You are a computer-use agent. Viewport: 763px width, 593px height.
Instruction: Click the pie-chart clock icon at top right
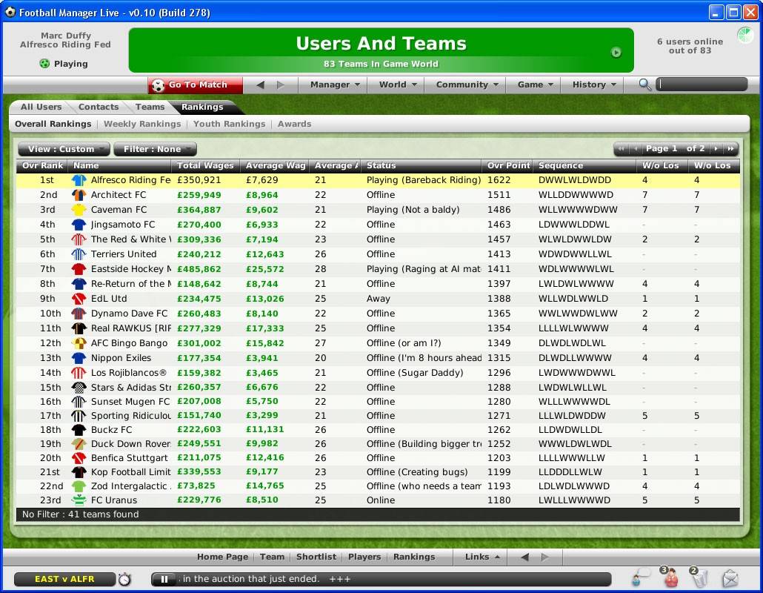(x=744, y=36)
